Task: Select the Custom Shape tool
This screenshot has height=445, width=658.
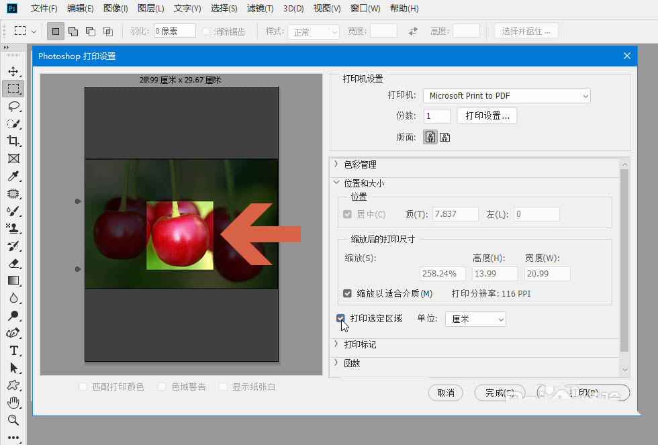Action: click(x=13, y=385)
